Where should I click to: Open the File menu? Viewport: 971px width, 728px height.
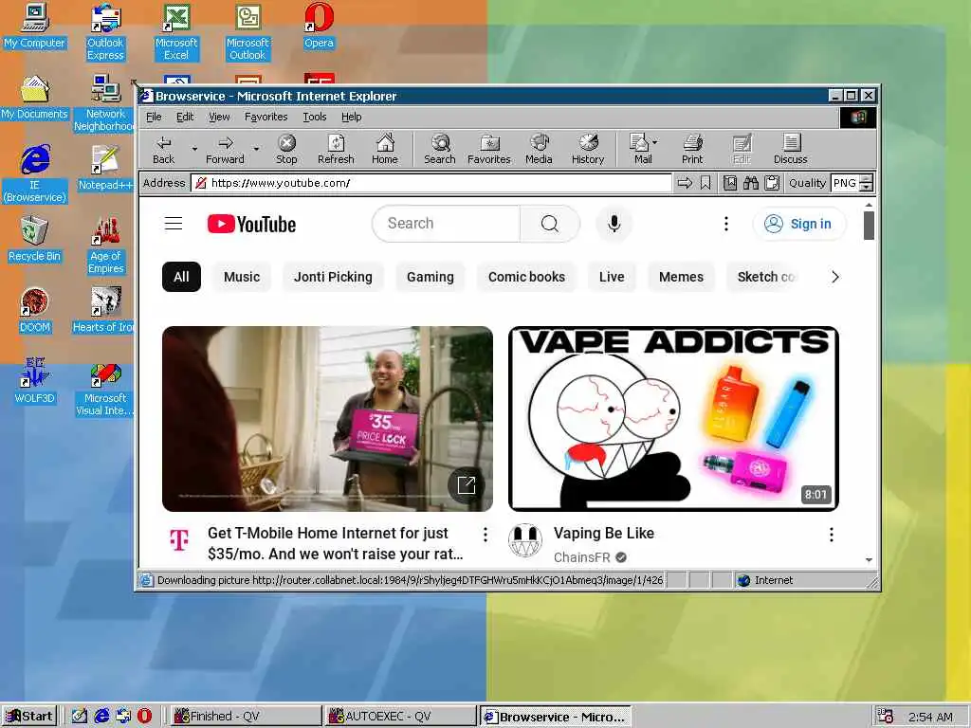click(154, 117)
